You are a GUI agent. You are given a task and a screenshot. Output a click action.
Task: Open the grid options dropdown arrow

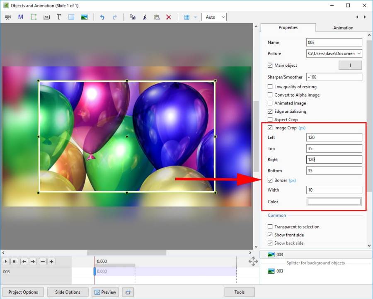pyautogui.click(x=195, y=17)
